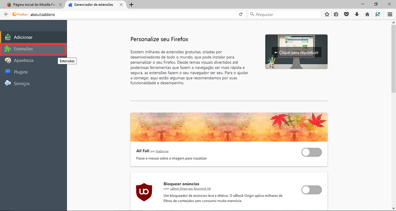Screen dimensions: 396x211
Task: Click the Firefox identity icon in address bar
Action: 20,14
